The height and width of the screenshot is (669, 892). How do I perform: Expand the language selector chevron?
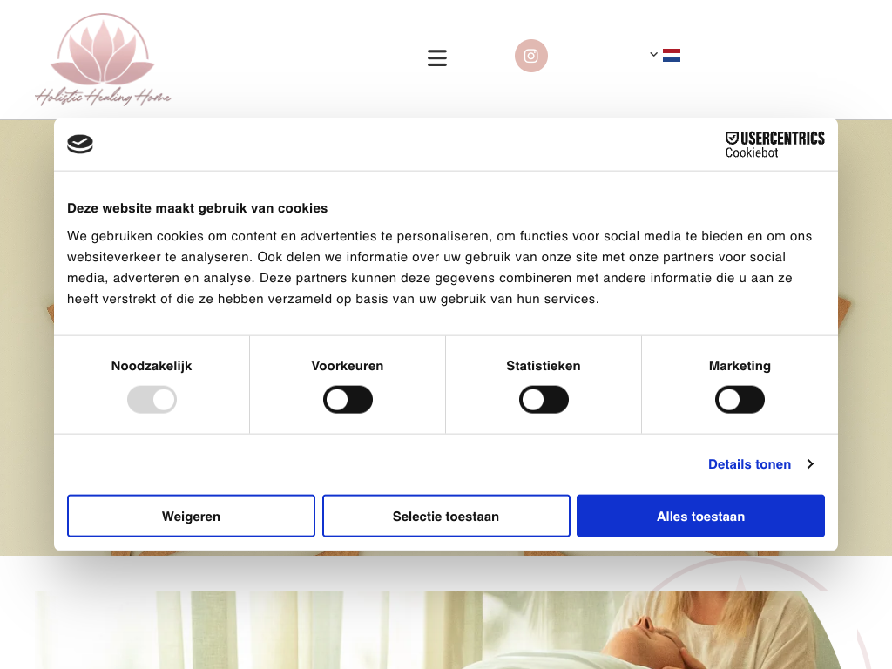pyautogui.click(x=653, y=55)
